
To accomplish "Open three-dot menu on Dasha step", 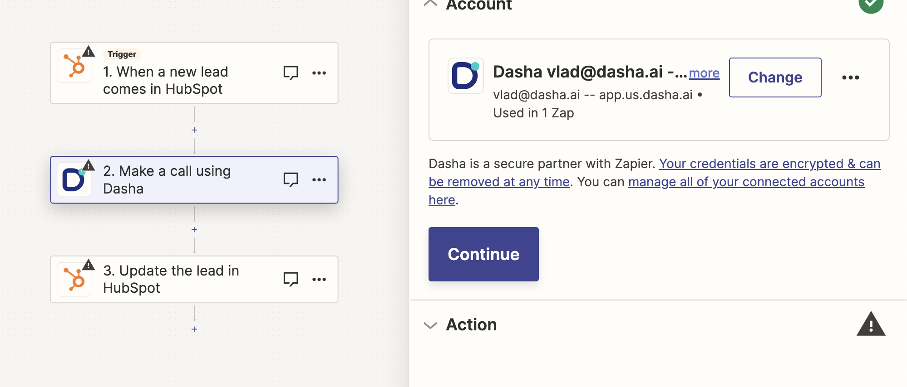I will [319, 180].
